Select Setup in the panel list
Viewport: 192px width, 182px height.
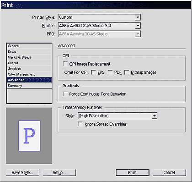tap(29, 52)
